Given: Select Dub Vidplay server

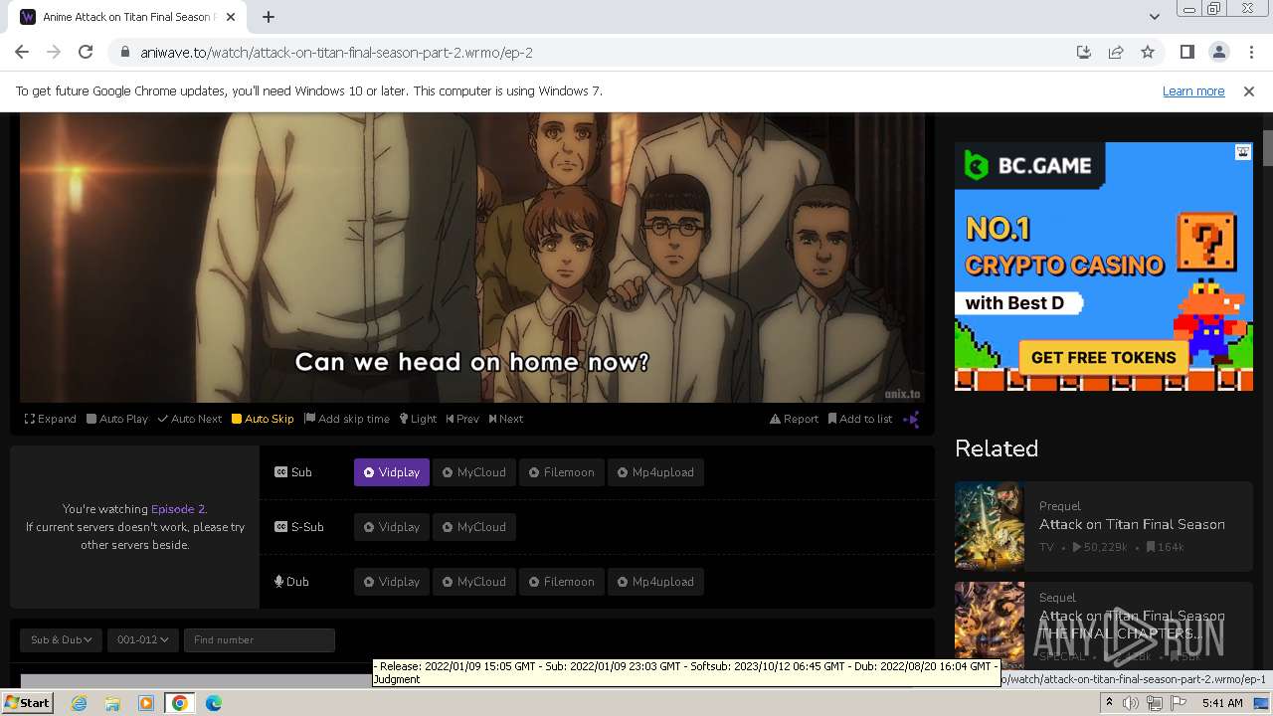Looking at the screenshot, I should tap(392, 582).
